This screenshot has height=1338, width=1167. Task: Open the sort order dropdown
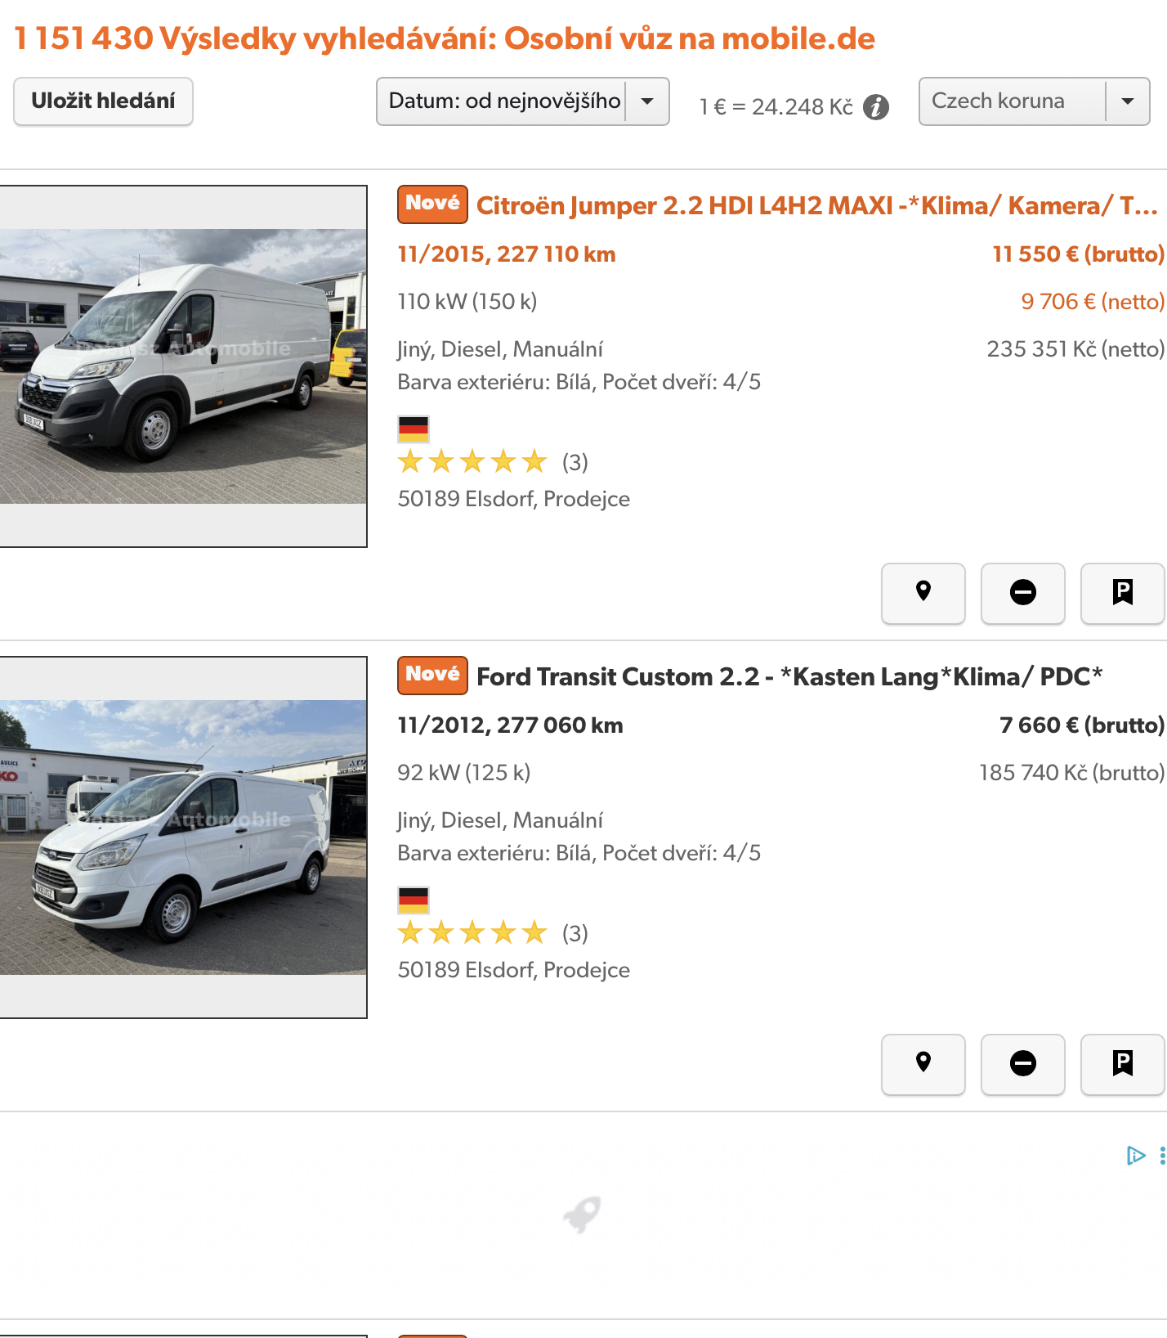pyautogui.click(x=523, y=101)
